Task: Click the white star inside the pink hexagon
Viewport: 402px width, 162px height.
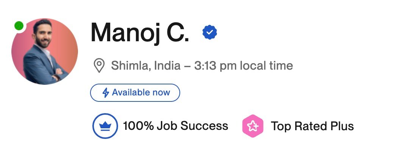Action: coord(252,126)
